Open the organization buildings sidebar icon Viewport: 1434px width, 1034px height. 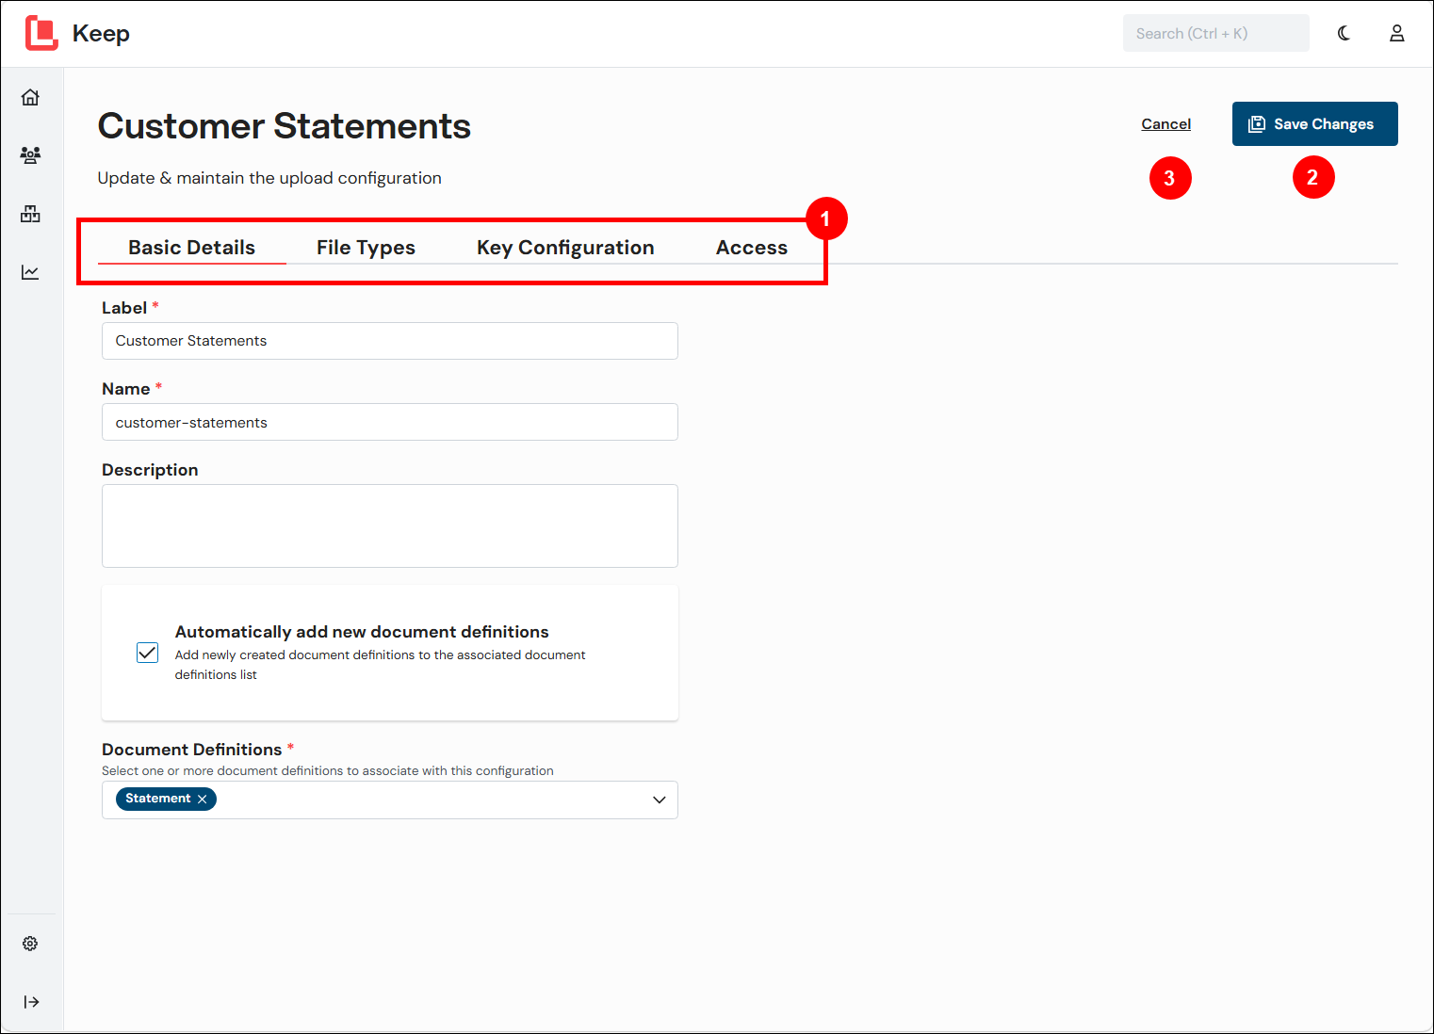click(30, 214)
